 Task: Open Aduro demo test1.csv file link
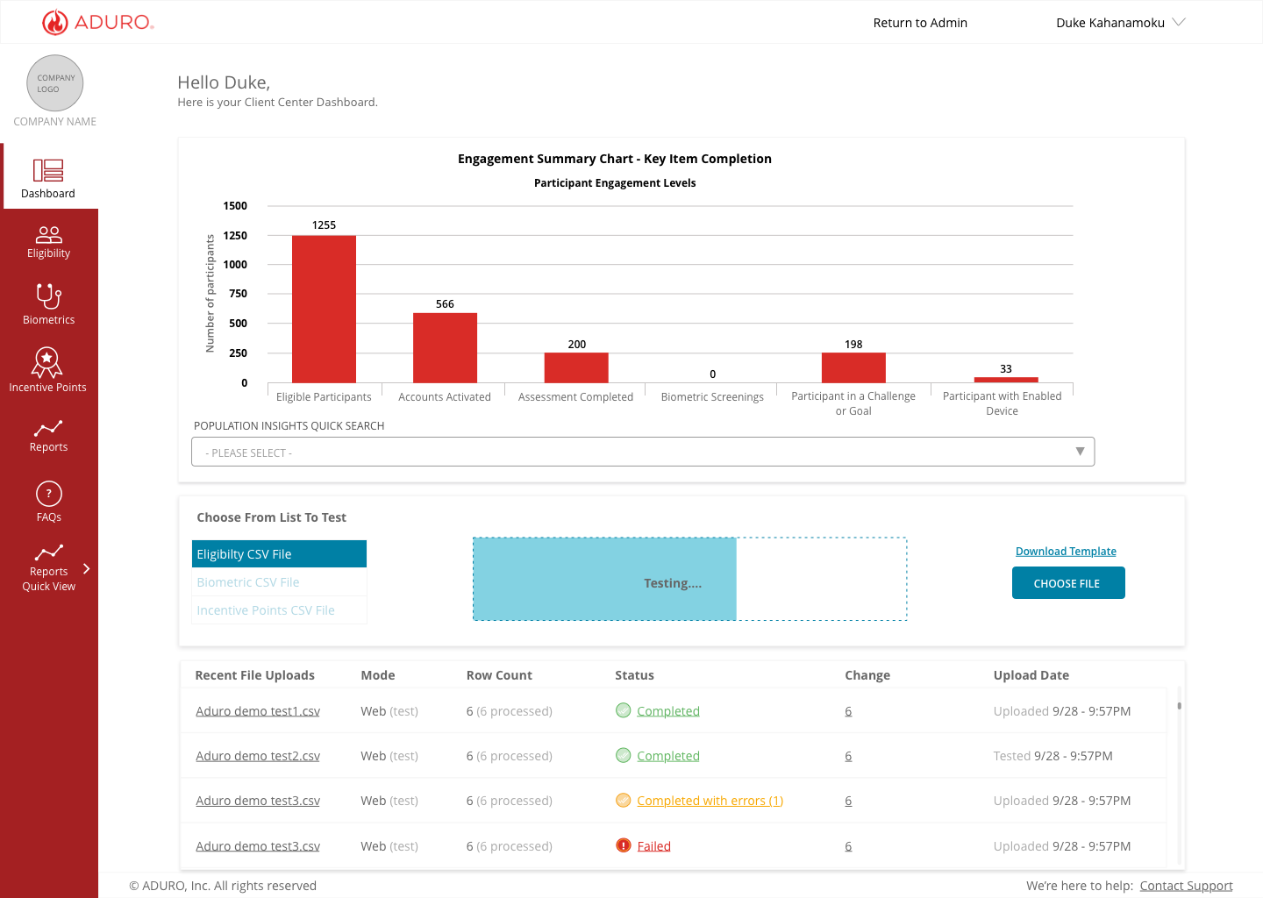(258, 711)
